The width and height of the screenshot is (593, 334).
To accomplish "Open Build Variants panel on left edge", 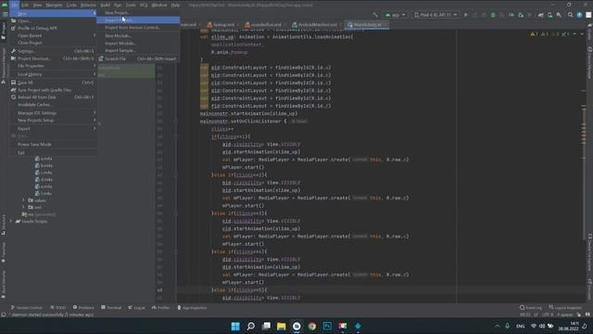I will click(x=4, y=284).
